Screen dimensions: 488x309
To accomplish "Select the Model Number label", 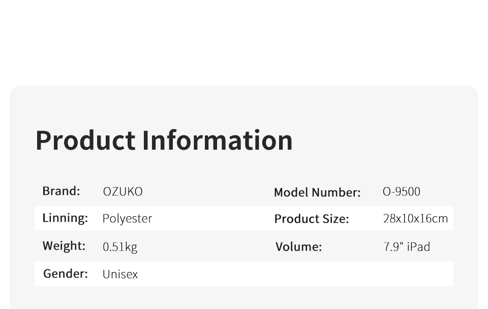I will (x=317, y=192).
